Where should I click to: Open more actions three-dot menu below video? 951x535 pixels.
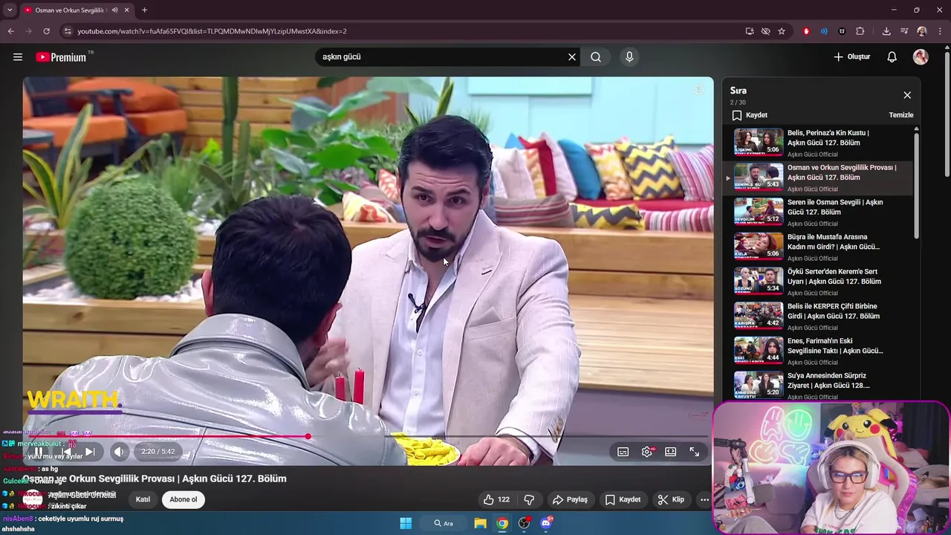pyautogui.click(x=704, y=499)
